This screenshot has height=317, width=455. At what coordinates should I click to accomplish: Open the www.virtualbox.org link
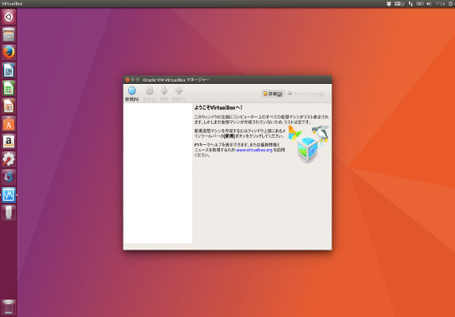click(254, 150)
